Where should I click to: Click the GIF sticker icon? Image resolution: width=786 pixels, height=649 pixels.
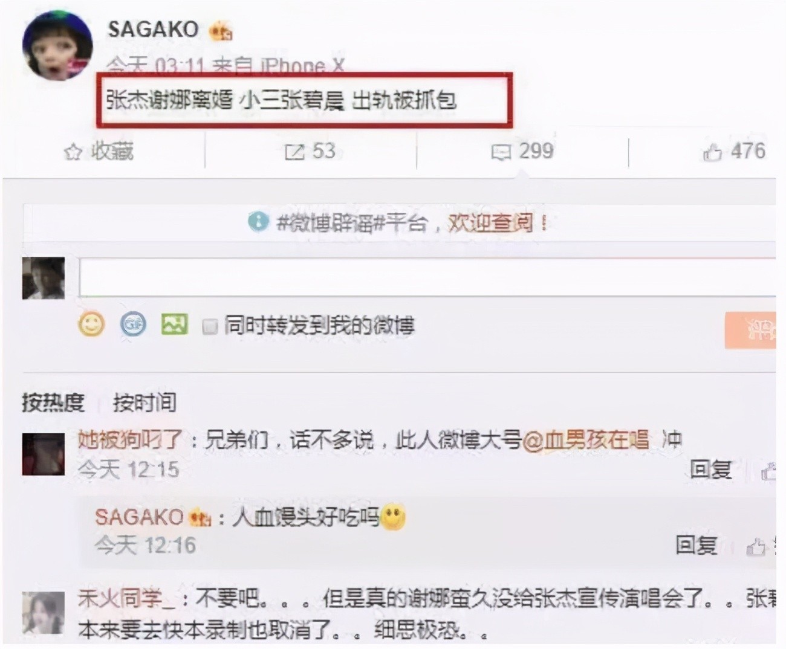pyautogui.click(x=133, y=325)
